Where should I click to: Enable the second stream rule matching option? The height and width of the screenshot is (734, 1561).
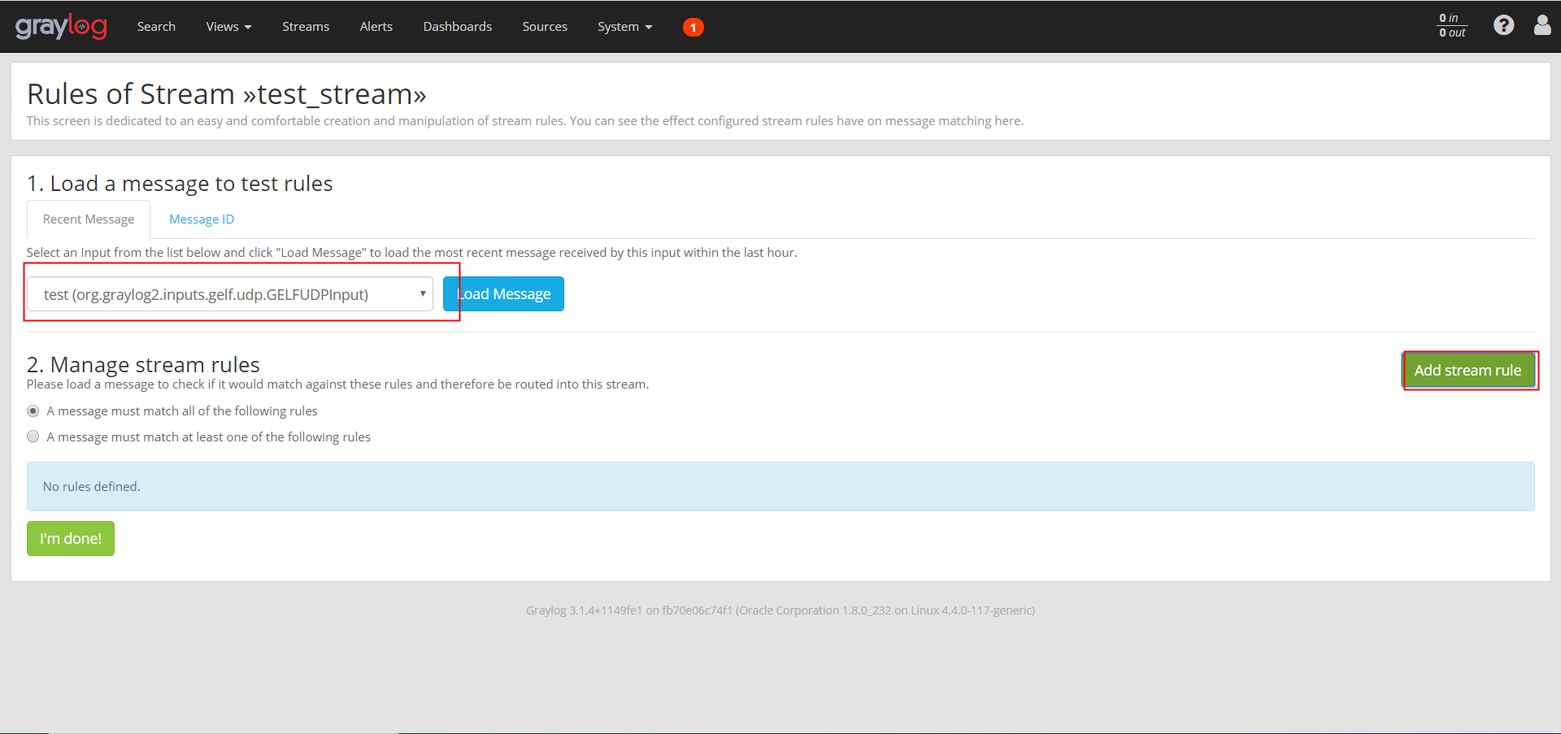click(x=33, y=436)
